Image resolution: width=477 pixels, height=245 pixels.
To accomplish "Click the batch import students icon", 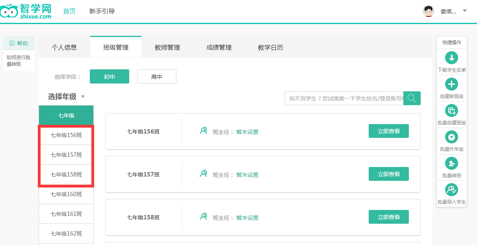I will [x=451, y=190].
